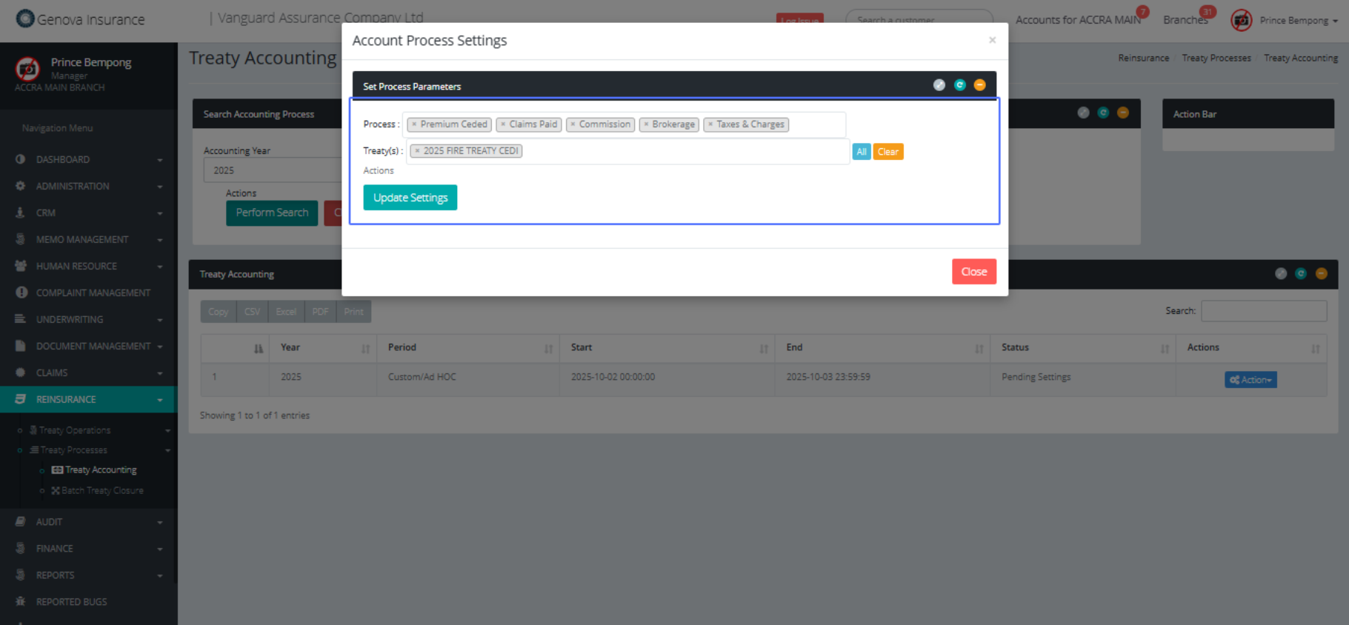Select all treaties with the All button

(x=861, y=152)
